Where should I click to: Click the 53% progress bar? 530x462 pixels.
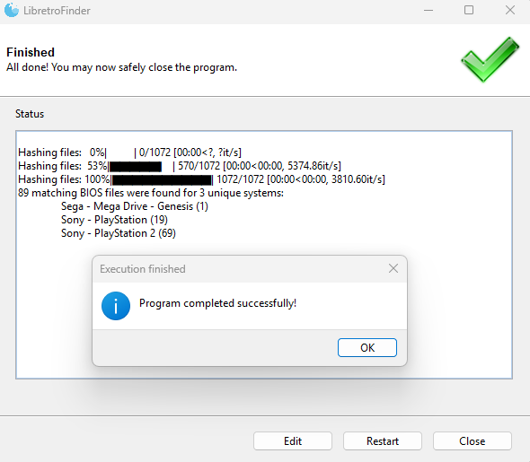click(136, 167)
